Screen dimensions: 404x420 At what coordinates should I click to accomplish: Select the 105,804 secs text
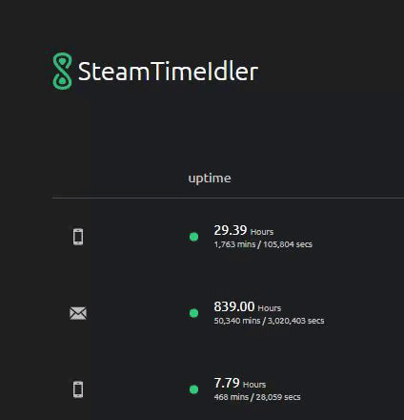click(288, 244)
